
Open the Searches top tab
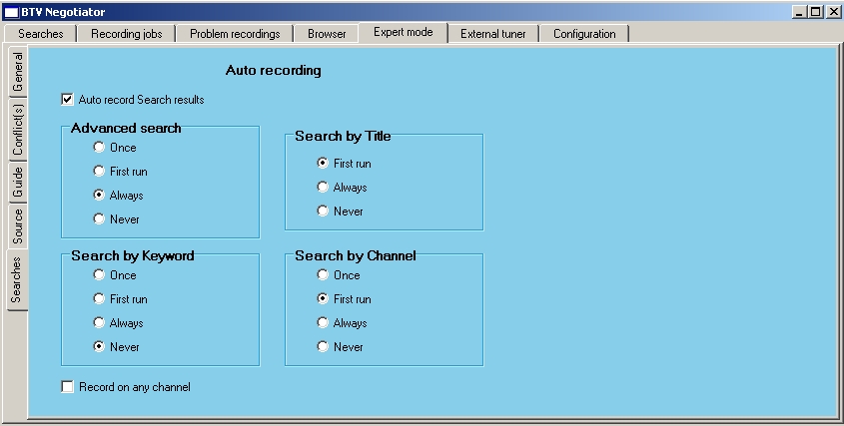pos(40,33)
